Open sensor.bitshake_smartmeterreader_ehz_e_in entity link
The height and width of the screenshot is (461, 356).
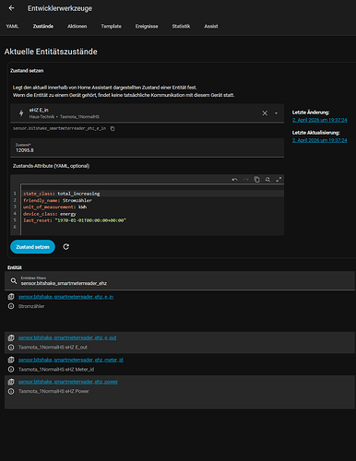[65, 297]
